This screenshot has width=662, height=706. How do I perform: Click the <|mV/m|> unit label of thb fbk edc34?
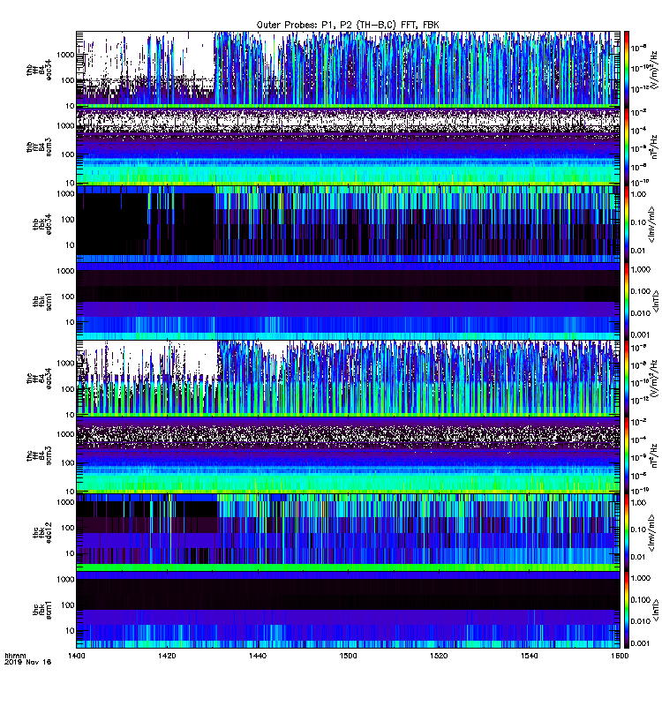coord(651,224)
